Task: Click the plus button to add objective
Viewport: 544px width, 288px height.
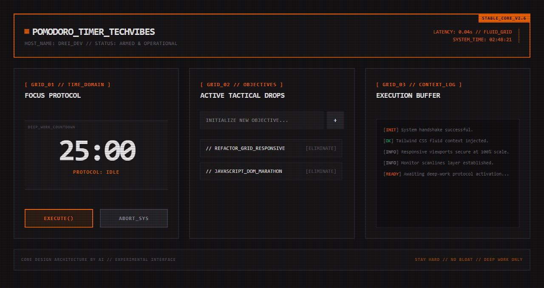Action: (x=335, y=120)
